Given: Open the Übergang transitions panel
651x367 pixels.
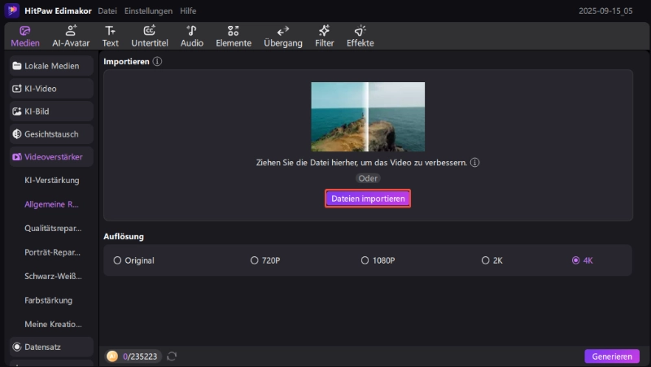Looking at the screenshot, I should (x=283, y=37).
